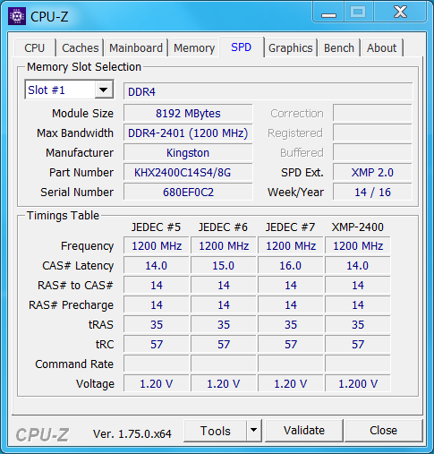Viewport: 434px width, 454px height.
Task: Click the empty Correction field
Action: coord(372,114)
